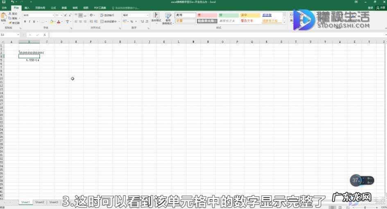The image size is (387, 209).
Task: Click Decrease Decimal icon
Action: tap(147, 22)
